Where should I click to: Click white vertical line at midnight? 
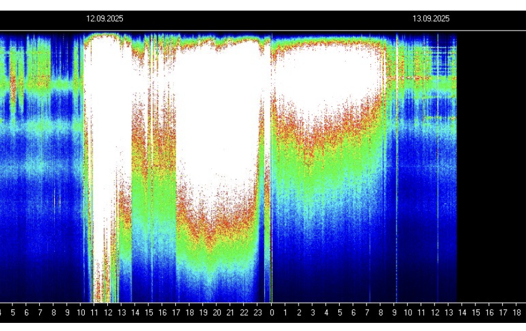(x=271, y=167)
